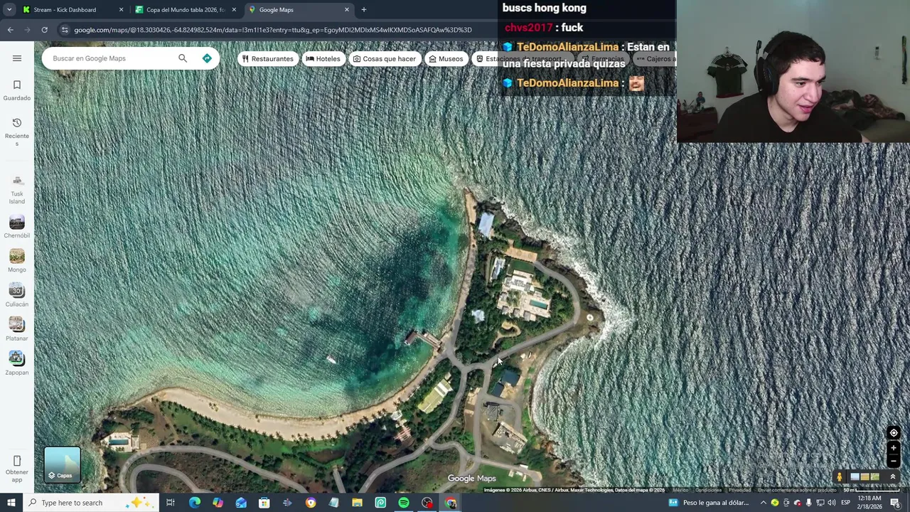
Task: Open the news widget Peso le gana al dólar
Action: click(709, 503)
